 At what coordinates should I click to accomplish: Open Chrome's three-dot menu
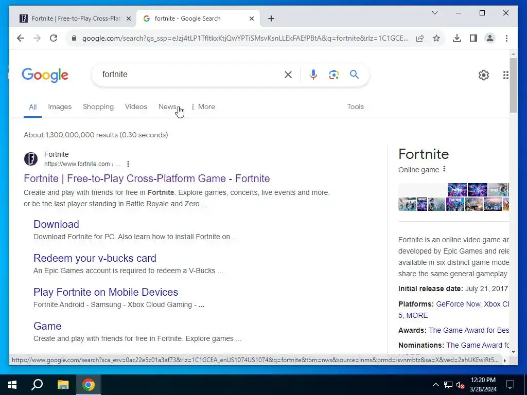pyautogui.click(x=506, y=38)
